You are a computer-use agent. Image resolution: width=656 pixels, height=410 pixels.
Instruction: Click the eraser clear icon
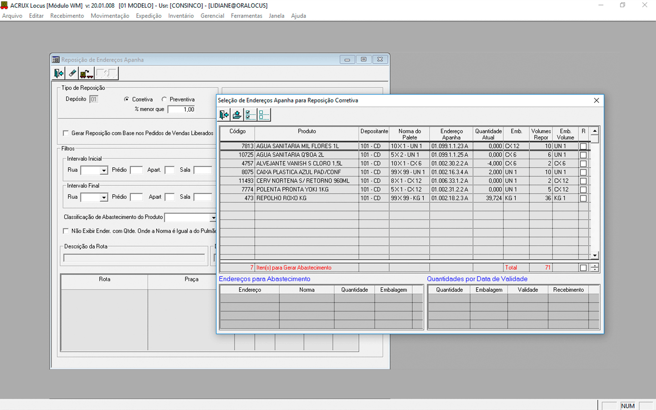(x=72, y=73)
